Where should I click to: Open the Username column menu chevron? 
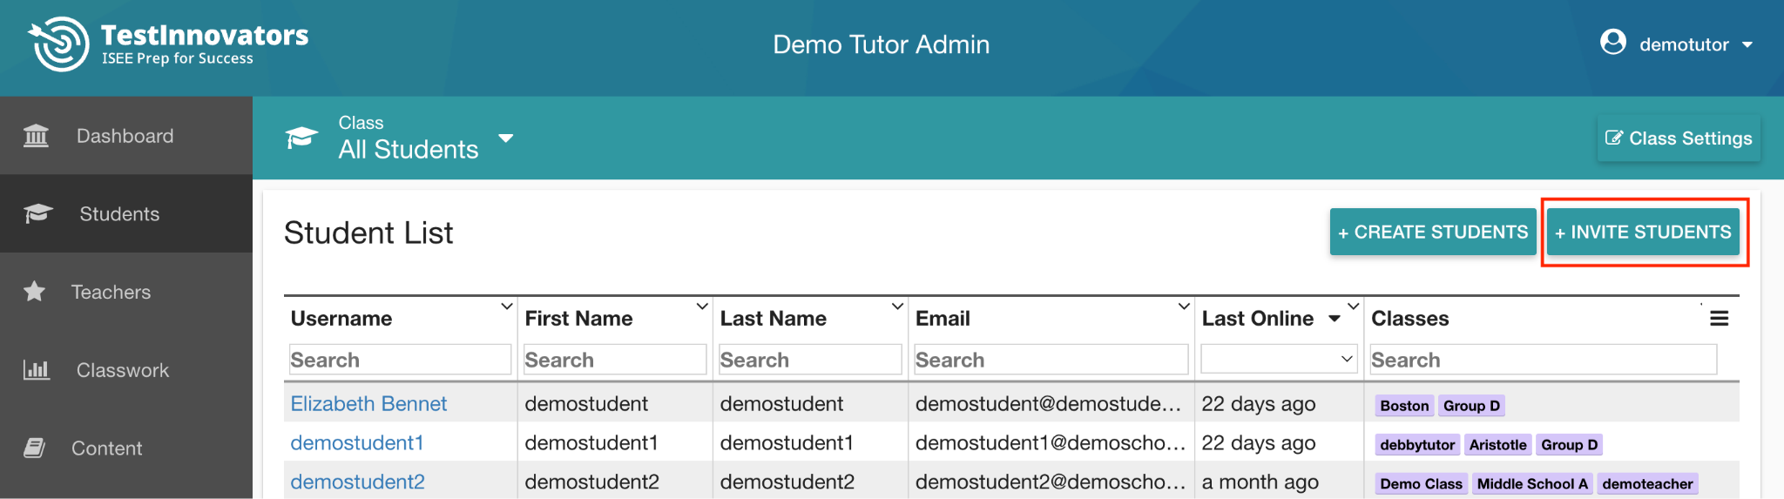click(x=506, y=307)
